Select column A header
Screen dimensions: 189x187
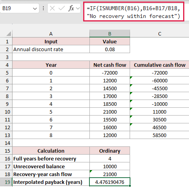(51, 34)
